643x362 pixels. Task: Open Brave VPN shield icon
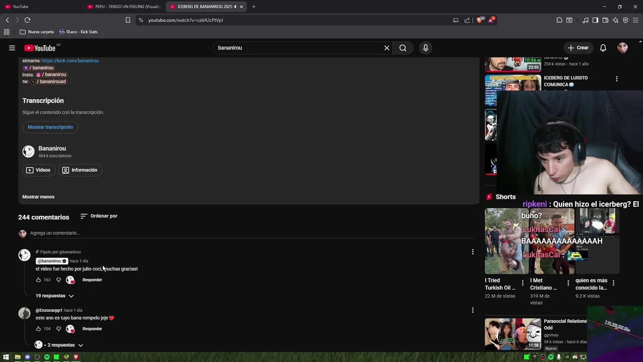[625, 20]
